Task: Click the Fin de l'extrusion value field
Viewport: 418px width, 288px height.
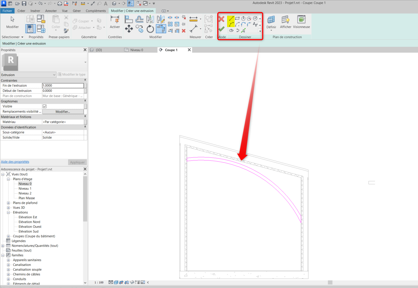Action: click(x=63, y=86)
